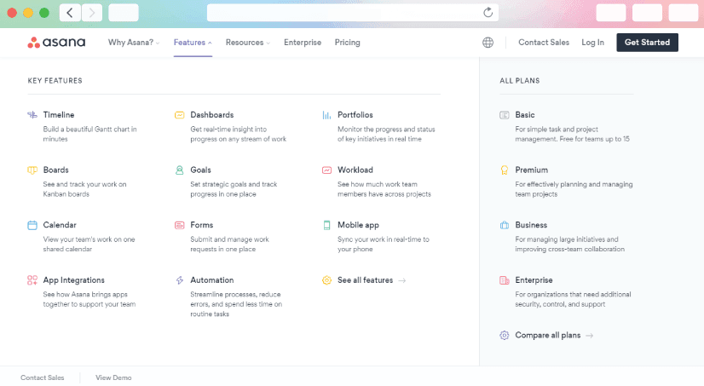
Task: Click the Asana logo
Action: (x=56, y=43)
